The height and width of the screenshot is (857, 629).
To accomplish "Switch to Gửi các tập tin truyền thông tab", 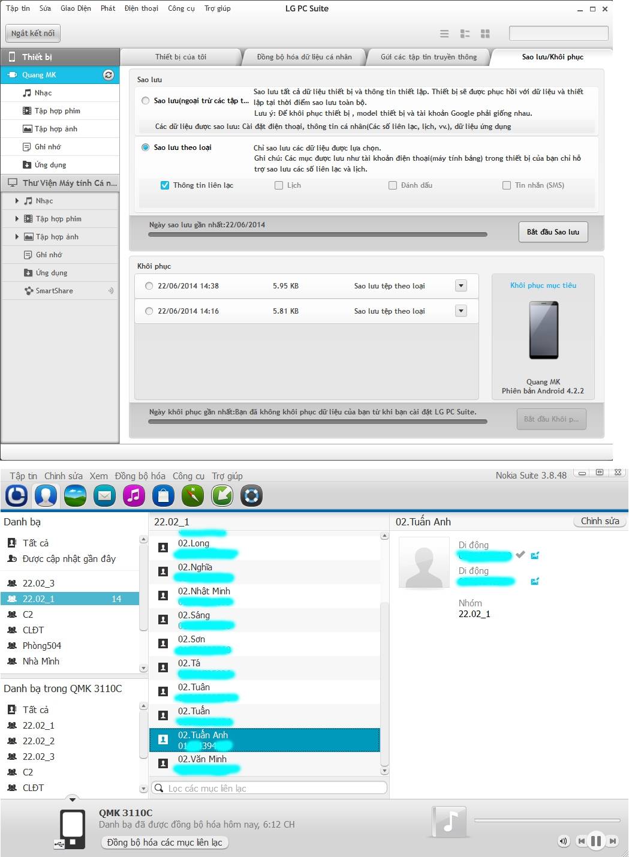I will pos(429,57).
